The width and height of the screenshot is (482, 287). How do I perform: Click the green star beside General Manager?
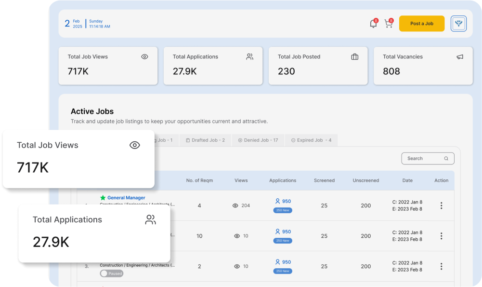pyautogui.click(x=103, y=198)
